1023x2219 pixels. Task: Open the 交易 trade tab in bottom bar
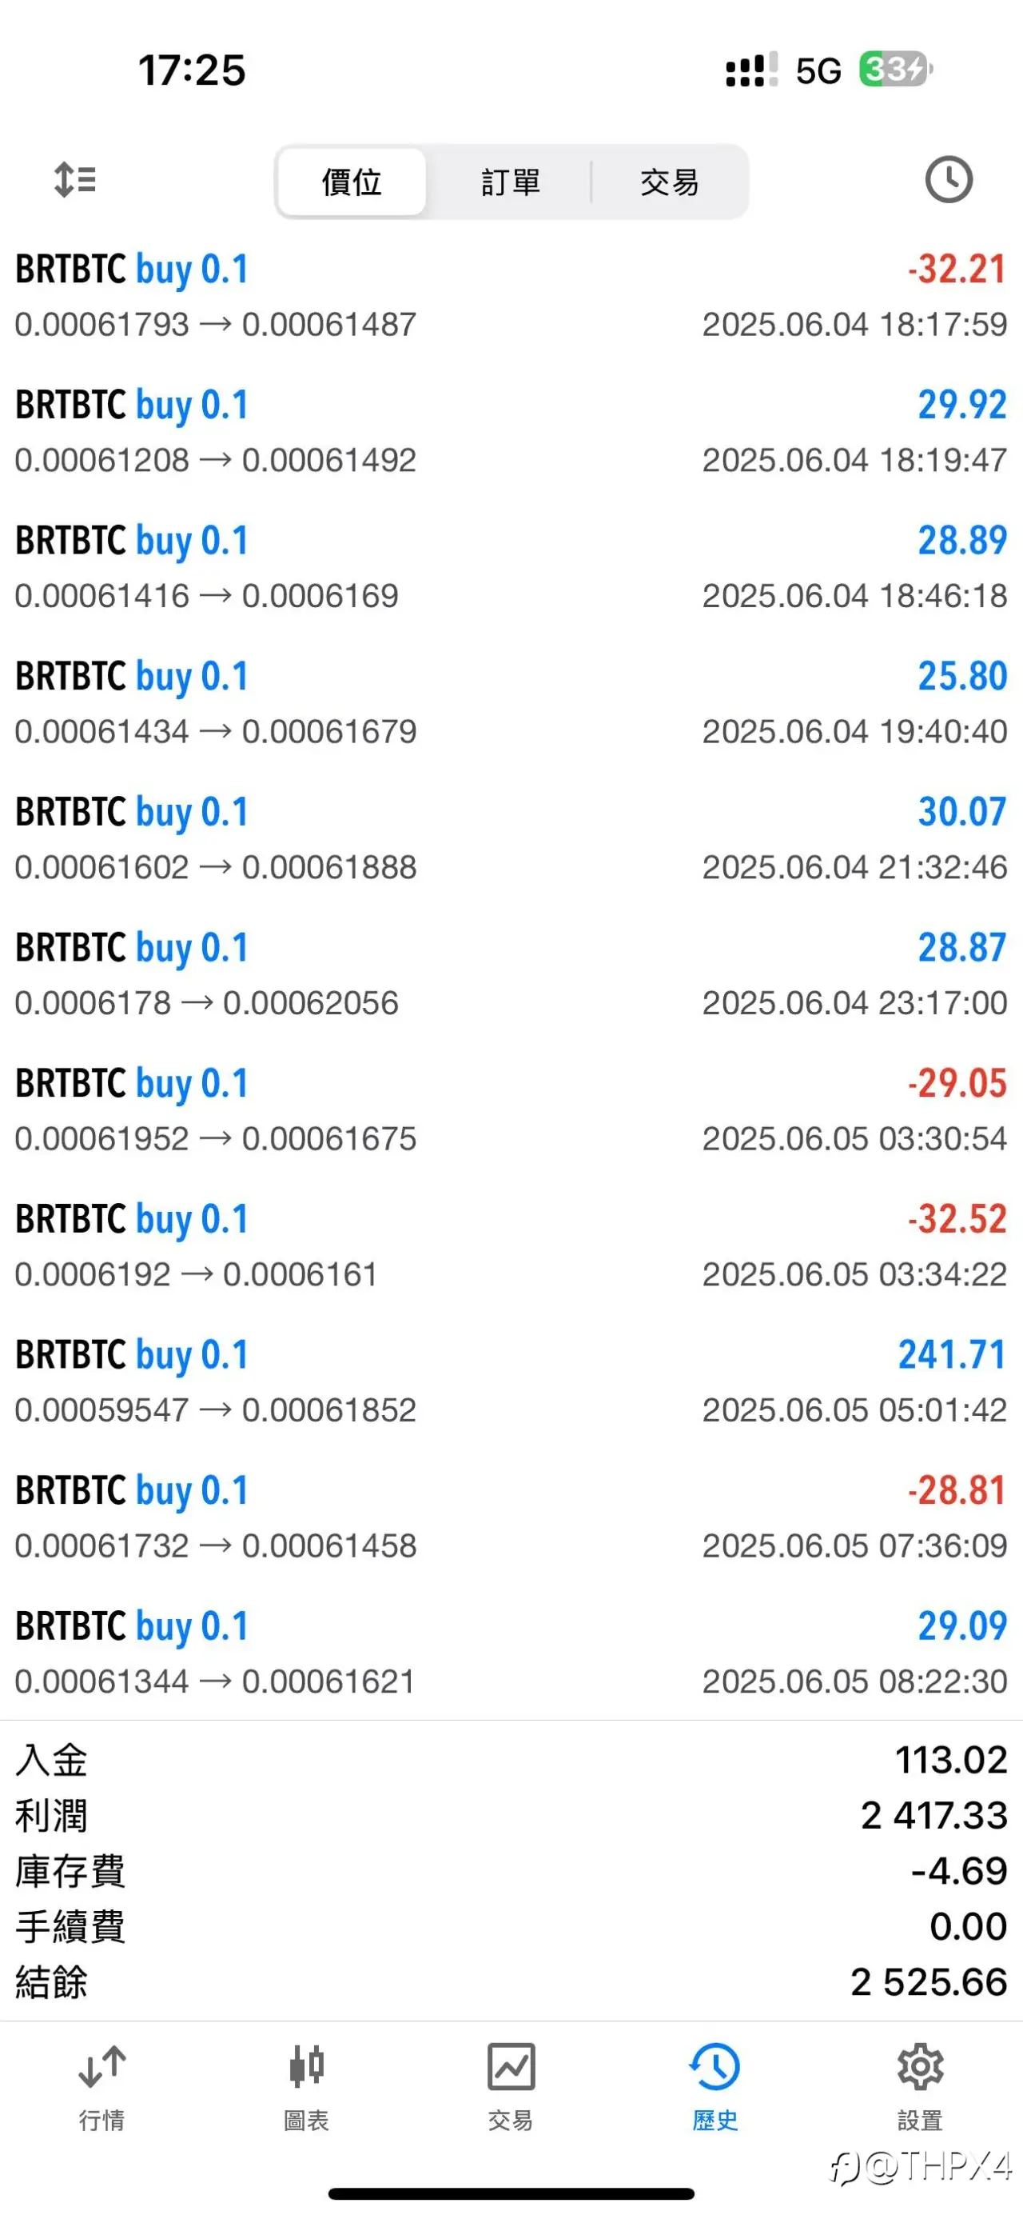(511, 2086)
